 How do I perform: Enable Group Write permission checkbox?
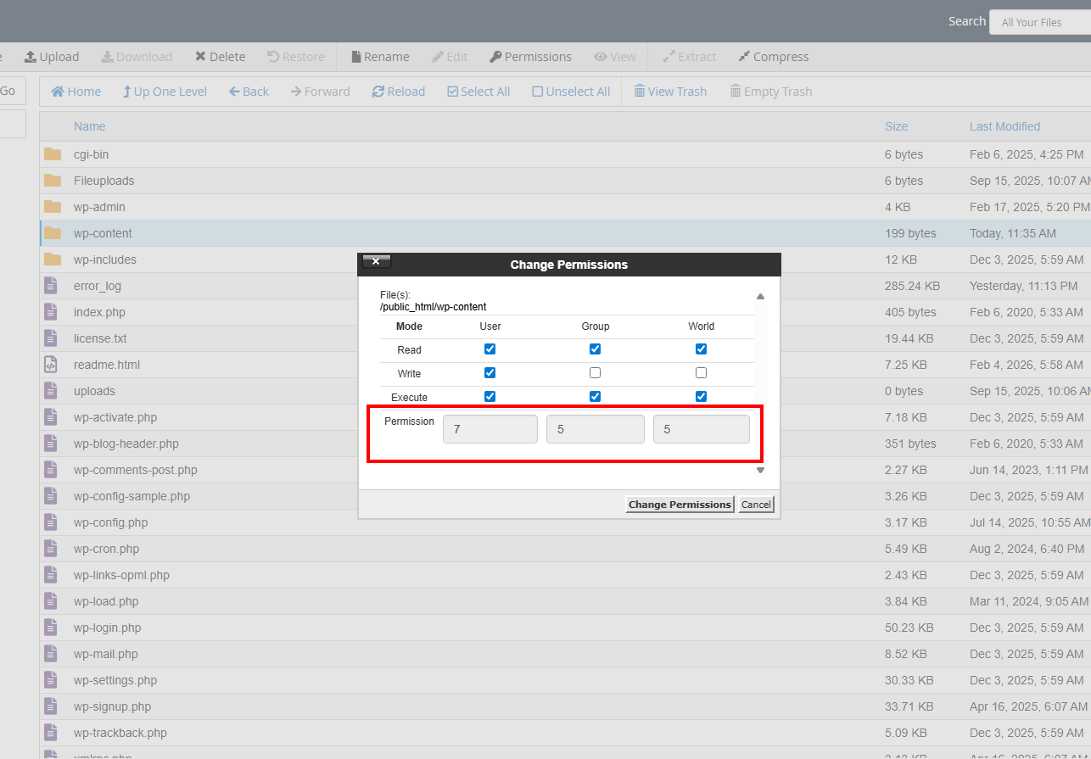[x=595, y=372]
